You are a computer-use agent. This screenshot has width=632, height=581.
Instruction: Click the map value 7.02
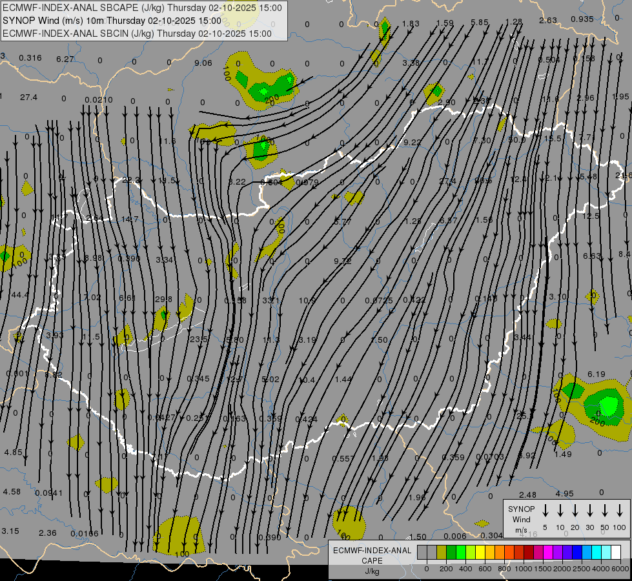click(x=92, y=297)
